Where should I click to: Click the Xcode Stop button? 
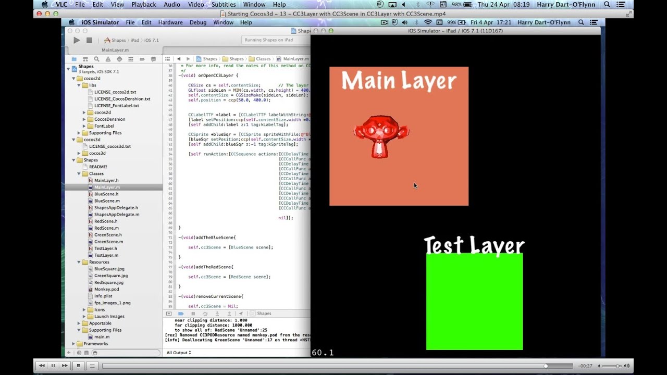click(x=89, y=40)
